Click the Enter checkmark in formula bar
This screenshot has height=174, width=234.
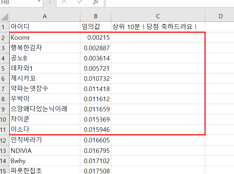(x=80, y=2)
